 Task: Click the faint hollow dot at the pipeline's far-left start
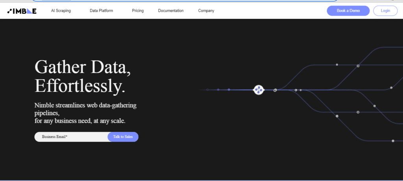coord(207,90)
